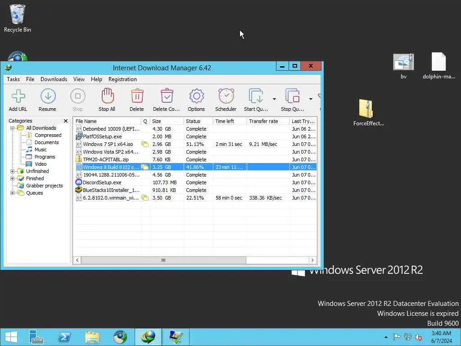Click horizontal scrollbar right arrow
The height and width of the screenshot is (346, 461).
coord(312,260)
